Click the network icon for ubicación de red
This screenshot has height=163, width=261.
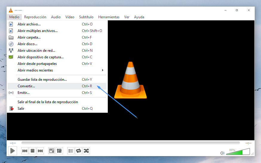pos(11,51)
